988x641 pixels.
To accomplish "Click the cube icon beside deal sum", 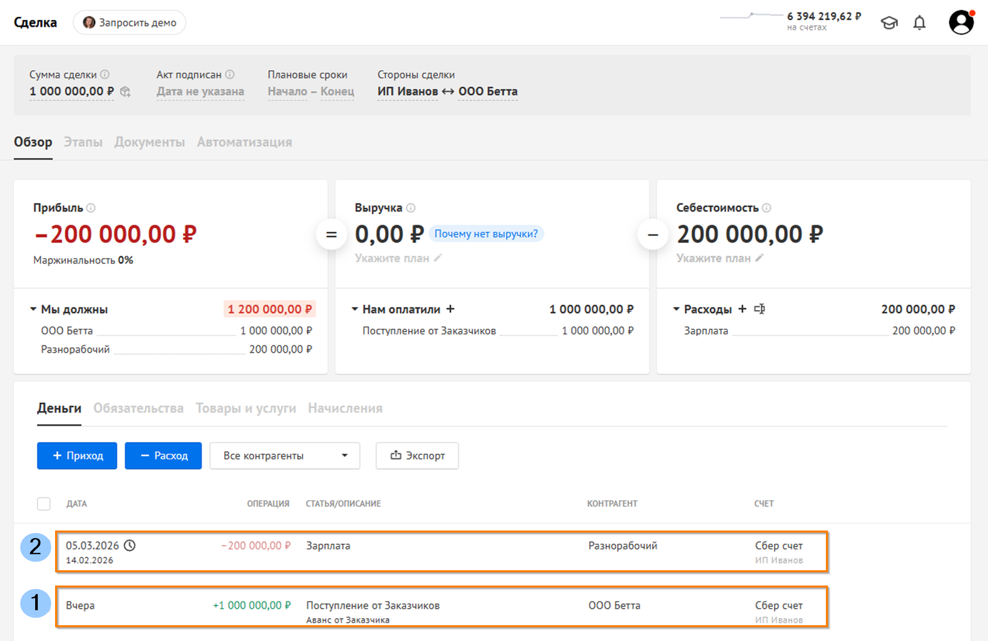I will [x=125, y=92].
